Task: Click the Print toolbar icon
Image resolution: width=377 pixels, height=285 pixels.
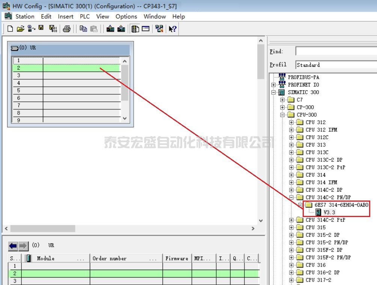Action: coord(67,29)
